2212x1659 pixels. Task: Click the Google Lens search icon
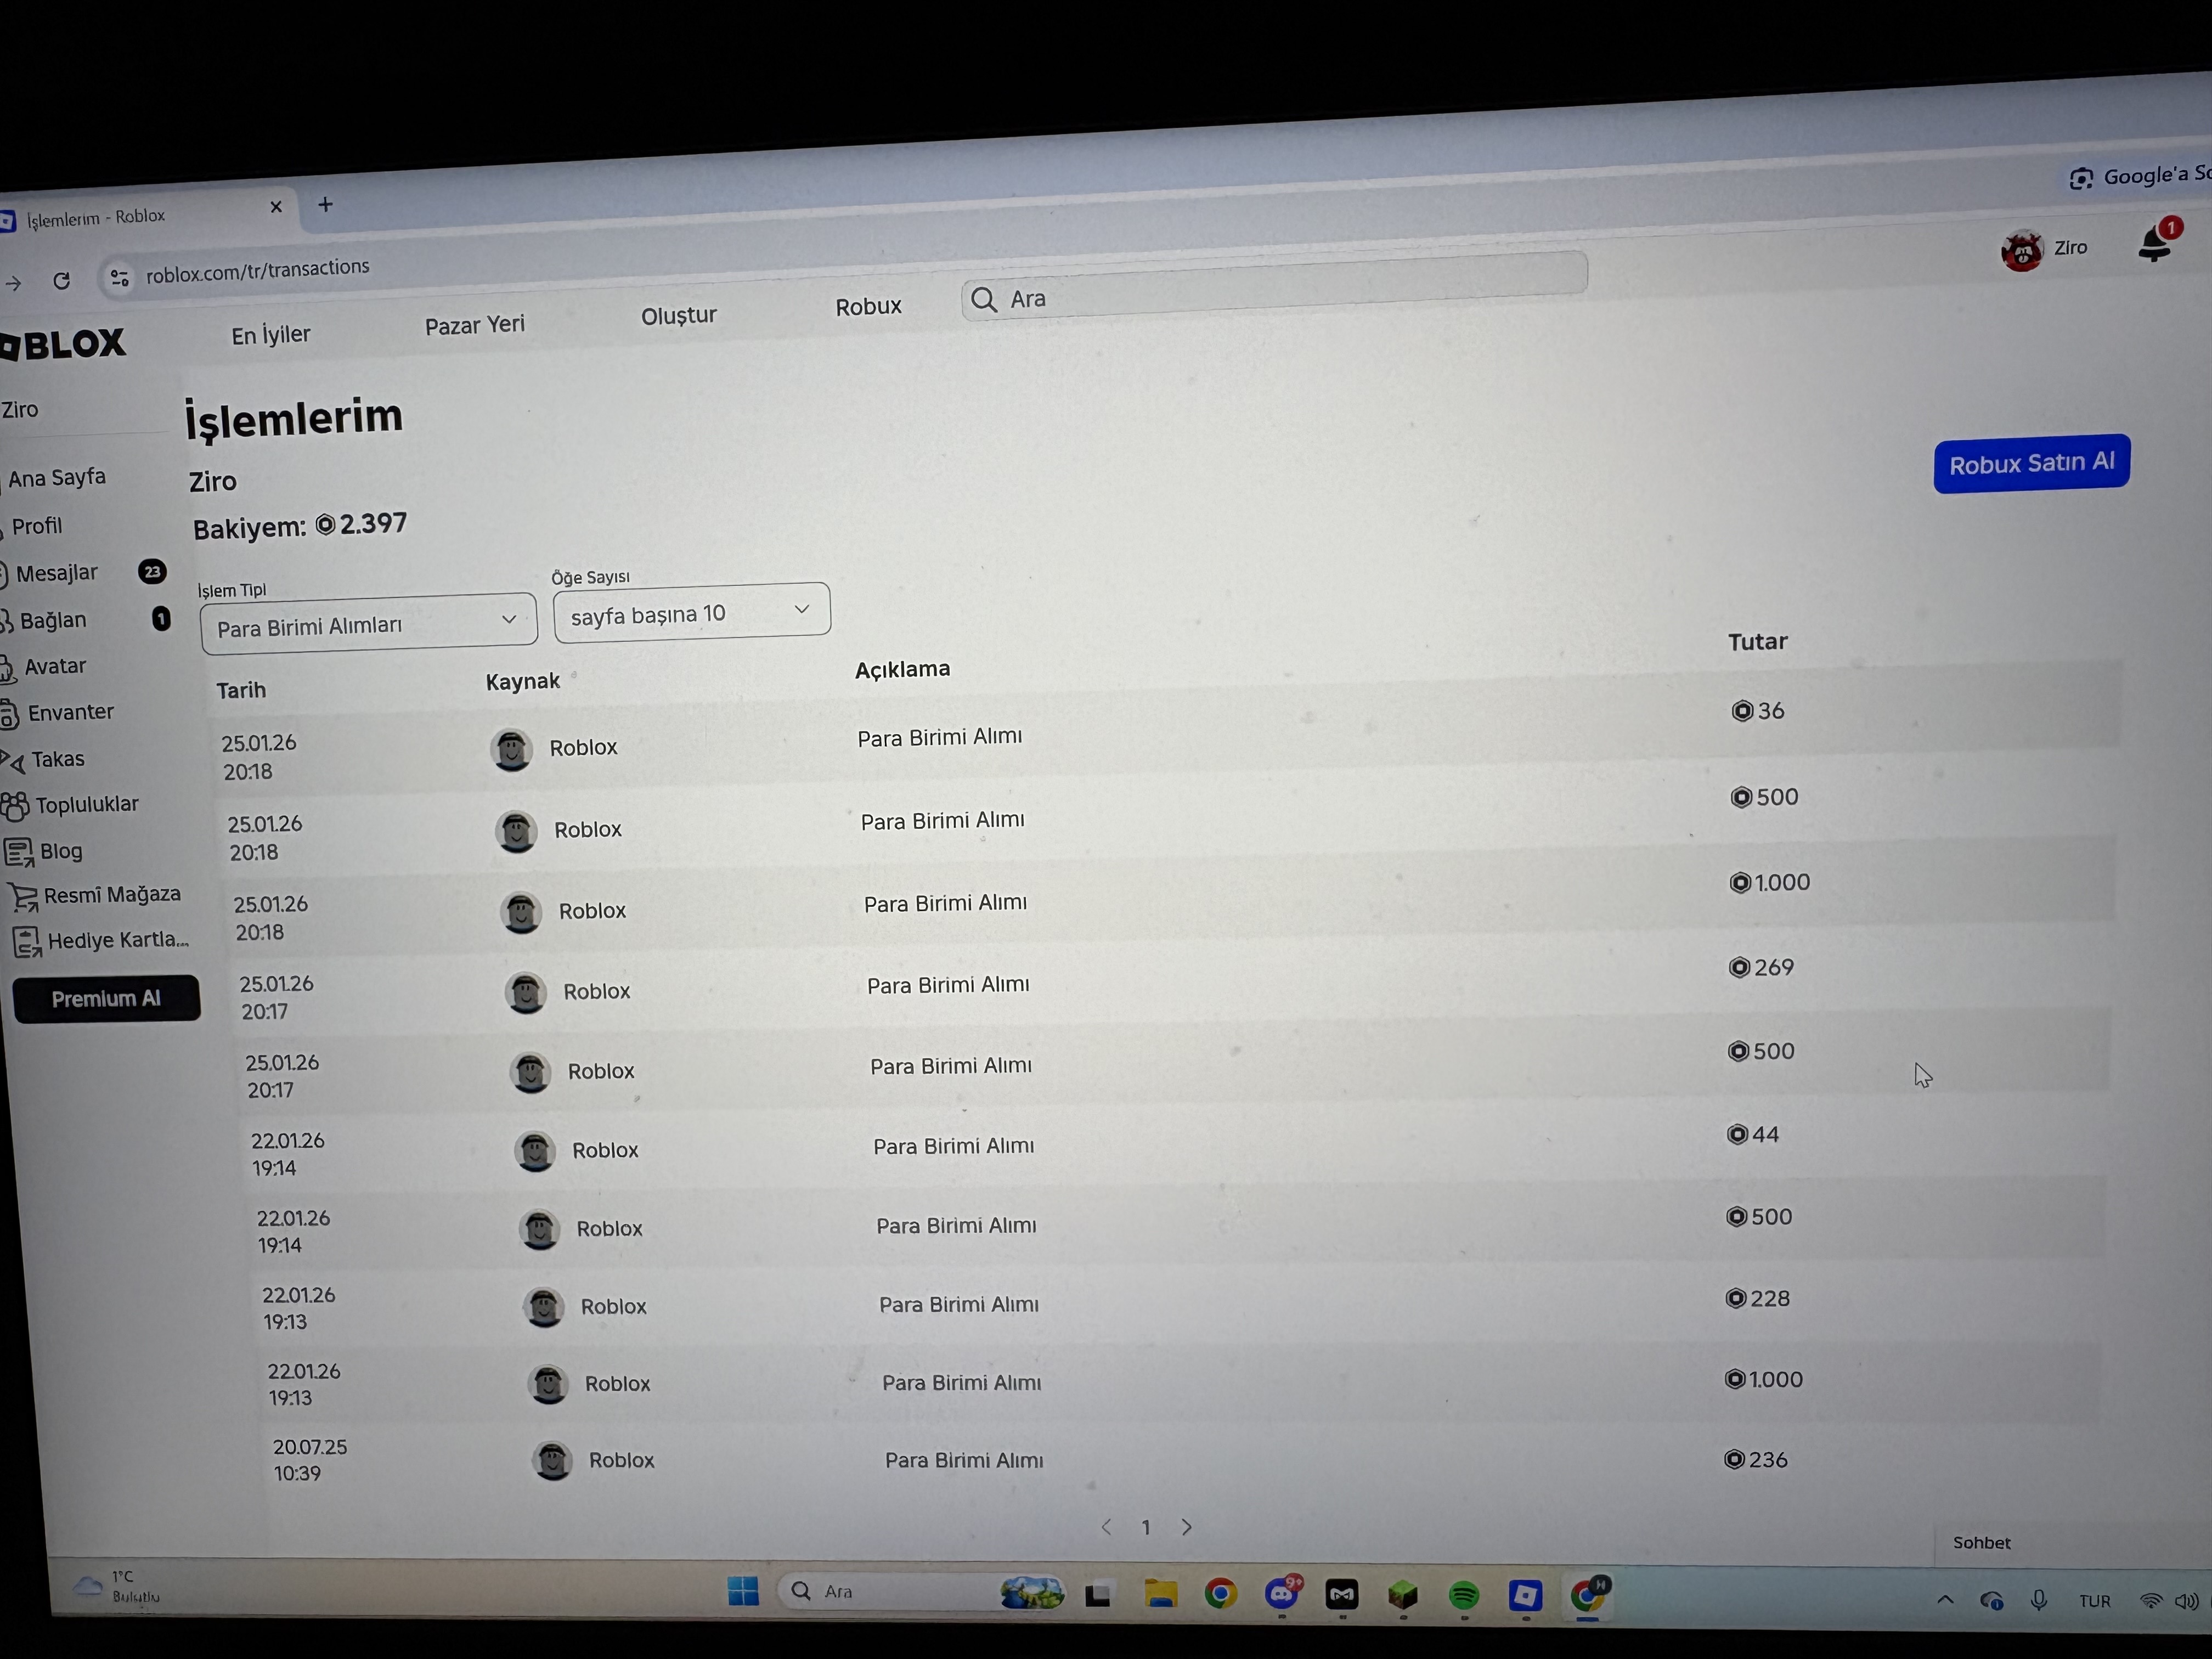pos(2081,179)
